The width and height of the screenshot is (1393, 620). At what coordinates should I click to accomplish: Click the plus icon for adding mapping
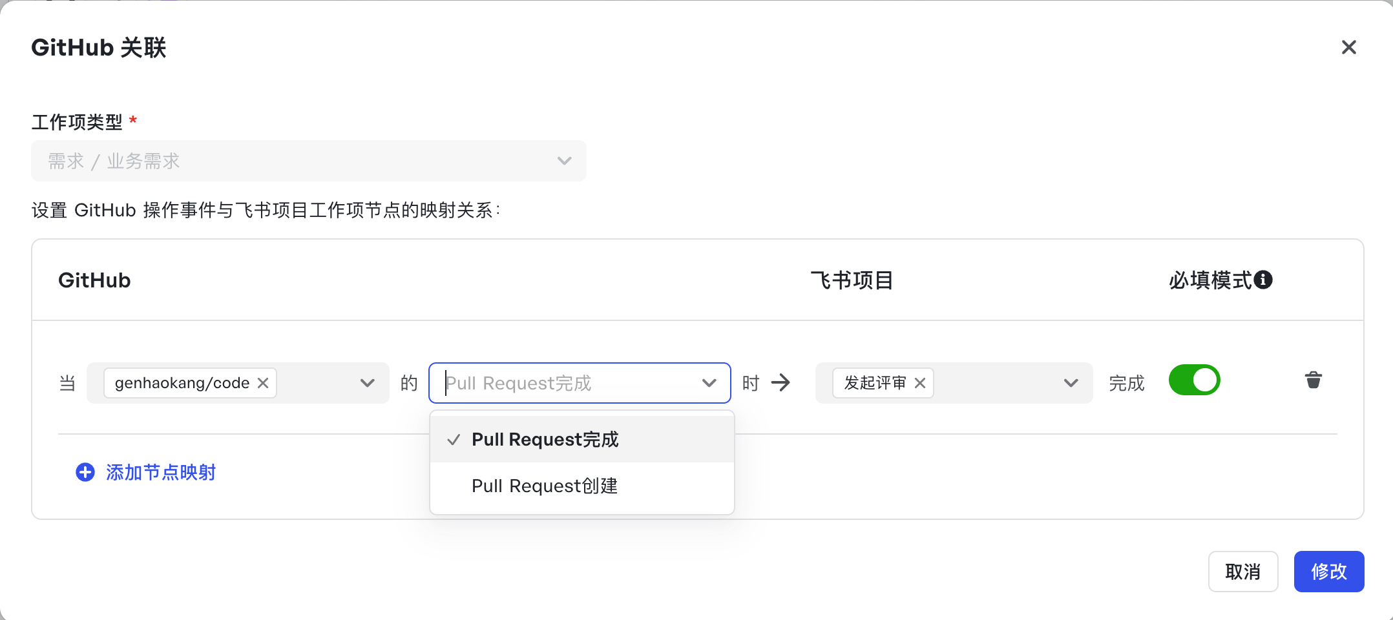point(85,472)
